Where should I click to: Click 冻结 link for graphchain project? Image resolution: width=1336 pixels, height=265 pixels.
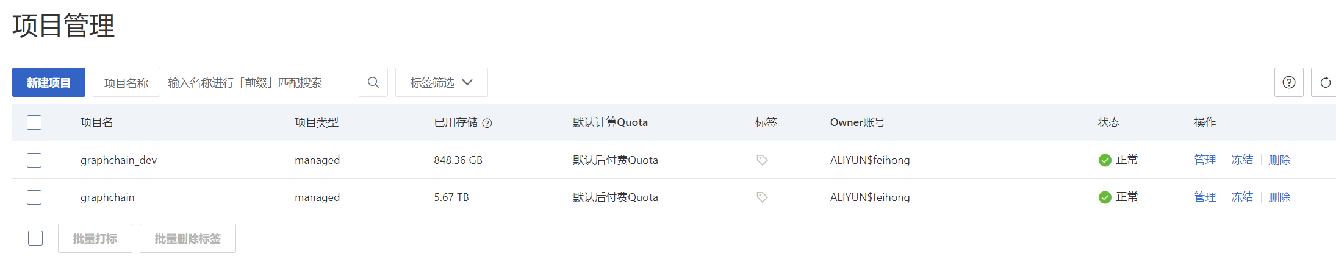click(1241, 197)
